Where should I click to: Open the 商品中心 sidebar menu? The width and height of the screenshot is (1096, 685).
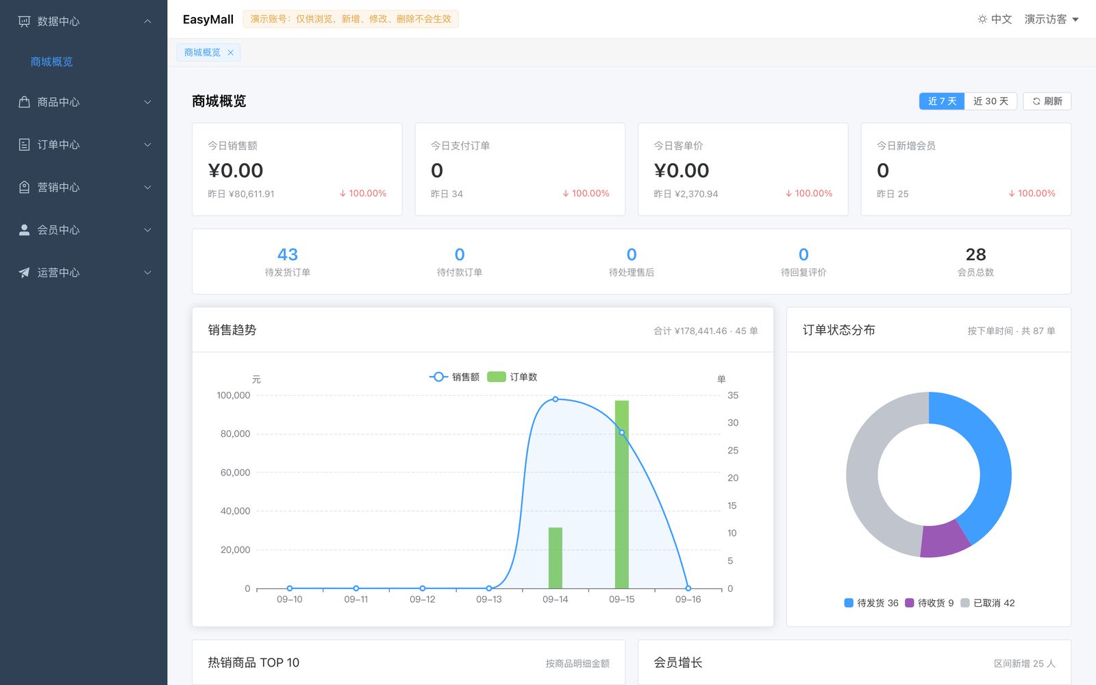click(x=84, y=102)
